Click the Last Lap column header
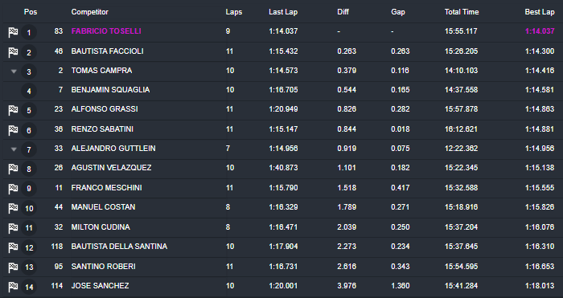 click(x=283, y=12)
